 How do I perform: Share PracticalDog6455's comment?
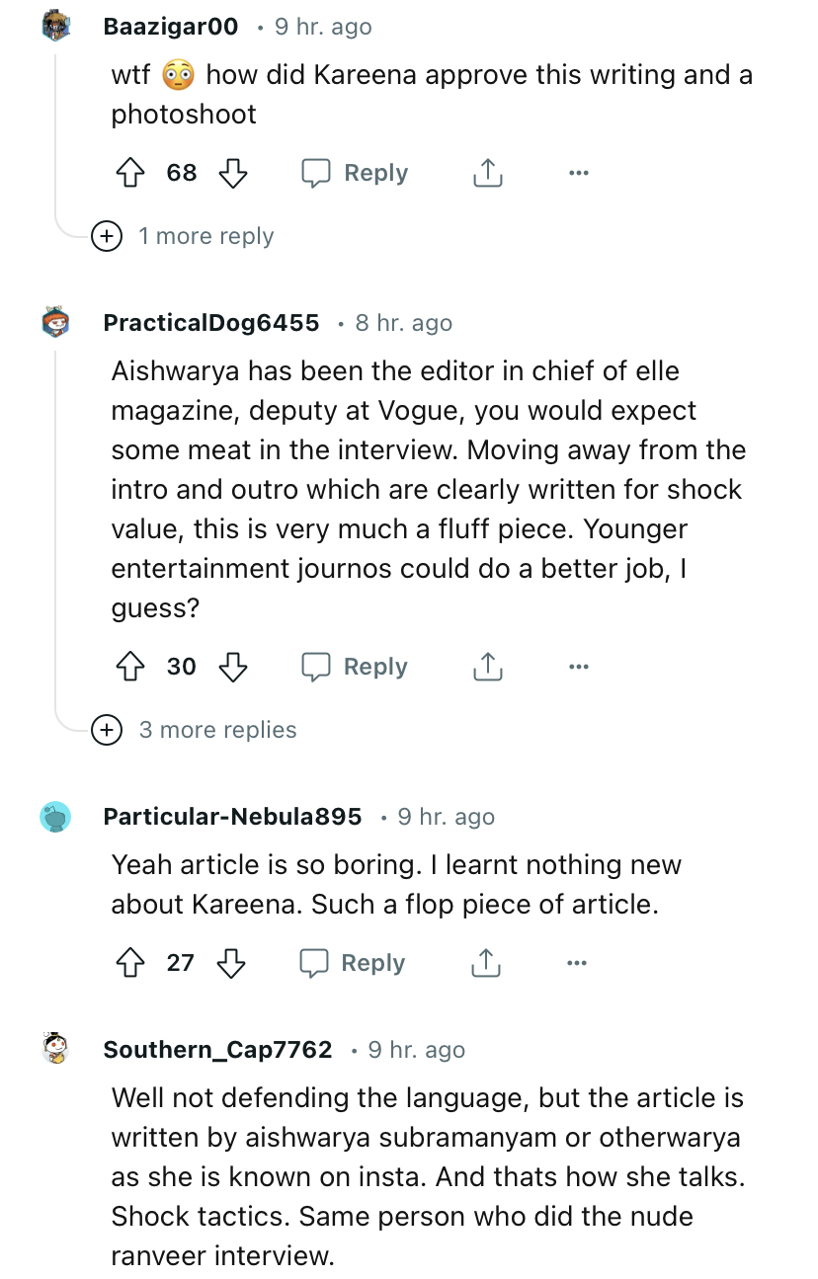[x=487, y=668]
